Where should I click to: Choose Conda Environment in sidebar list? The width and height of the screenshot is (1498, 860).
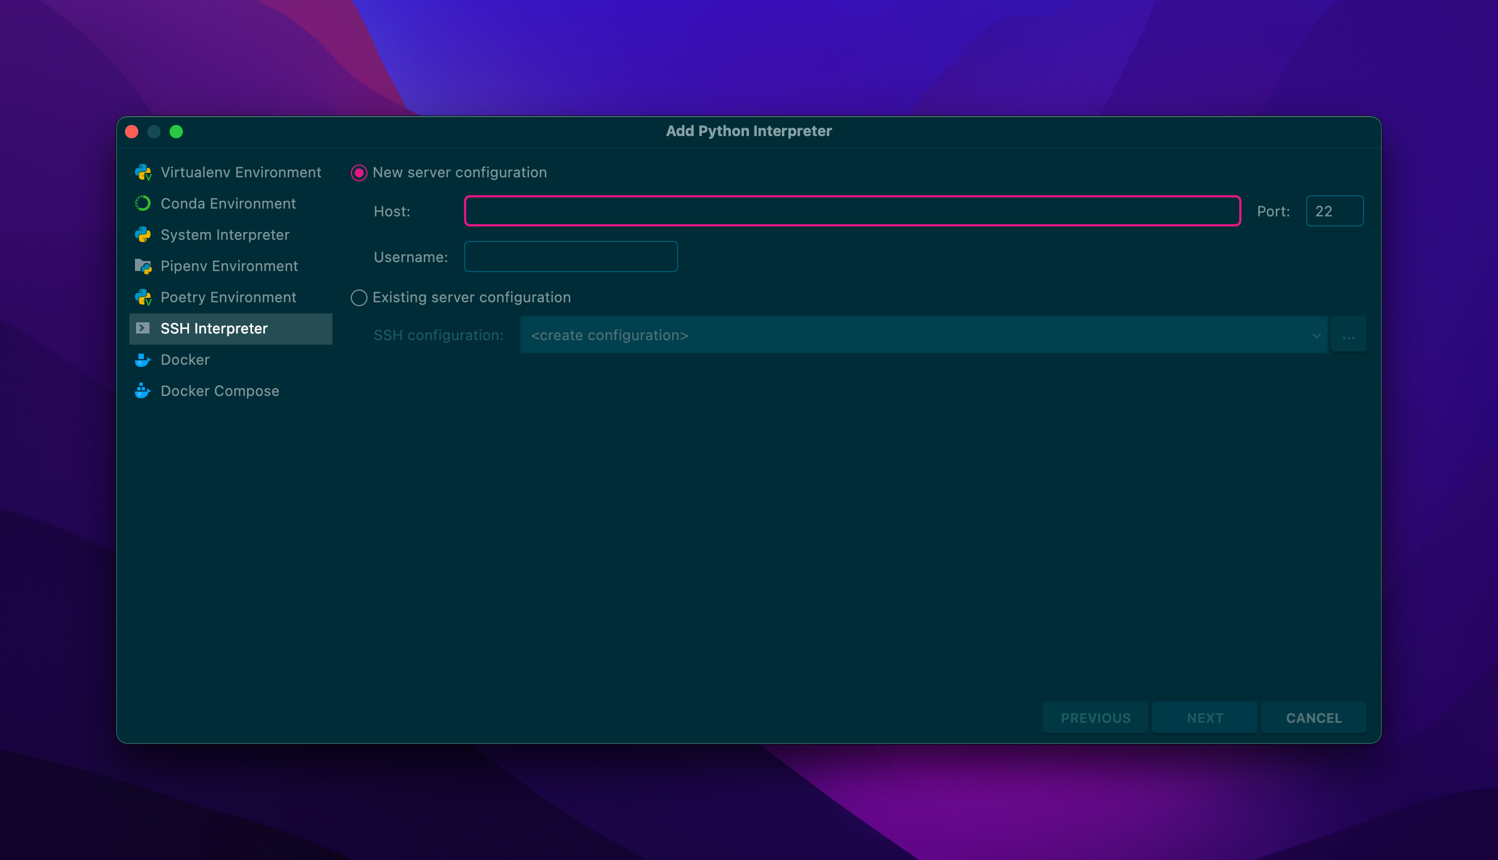click(x=228, y=204)
